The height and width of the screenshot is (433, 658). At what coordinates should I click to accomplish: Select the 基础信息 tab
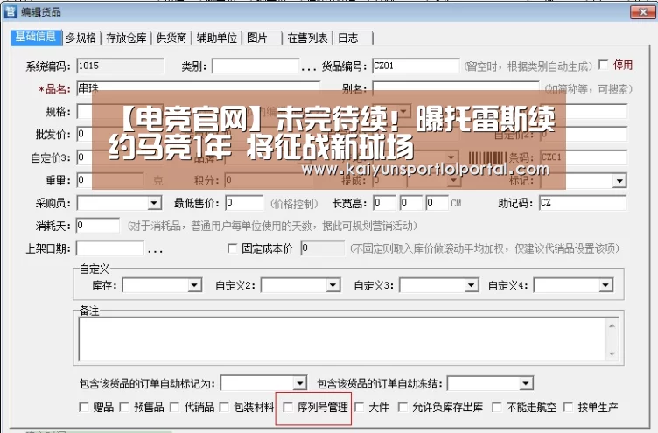(36, 37)
